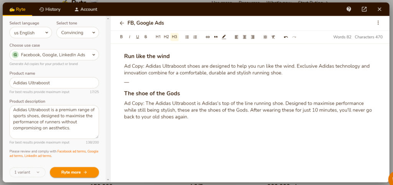Click the left panel scroll up arrow

pyautogui.click(x=108, y=18)
